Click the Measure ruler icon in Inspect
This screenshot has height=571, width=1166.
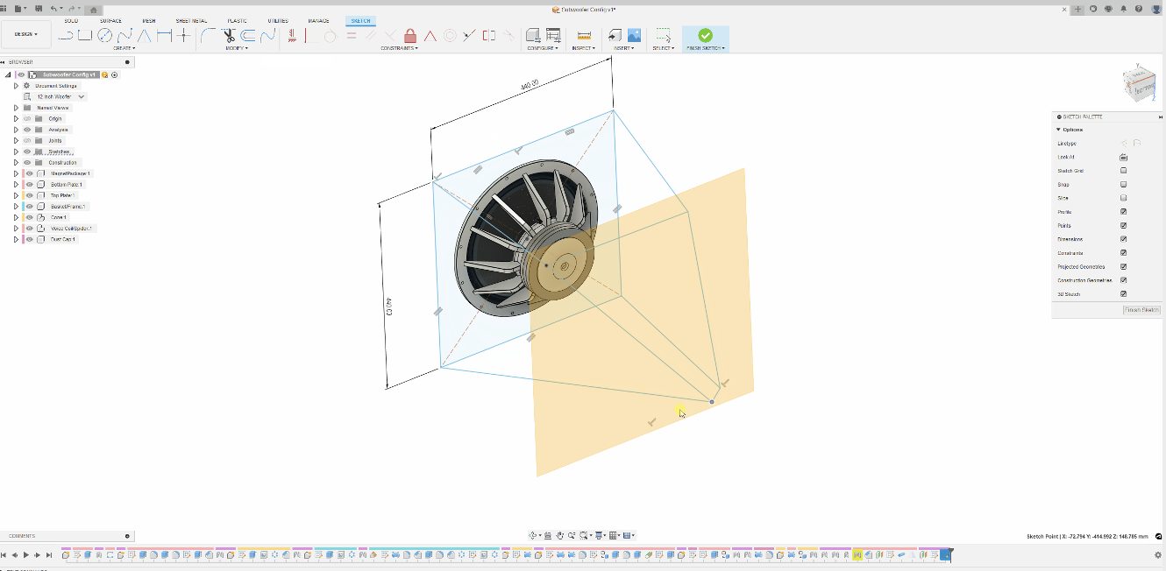pyautogui.click(x=584, y=36)
